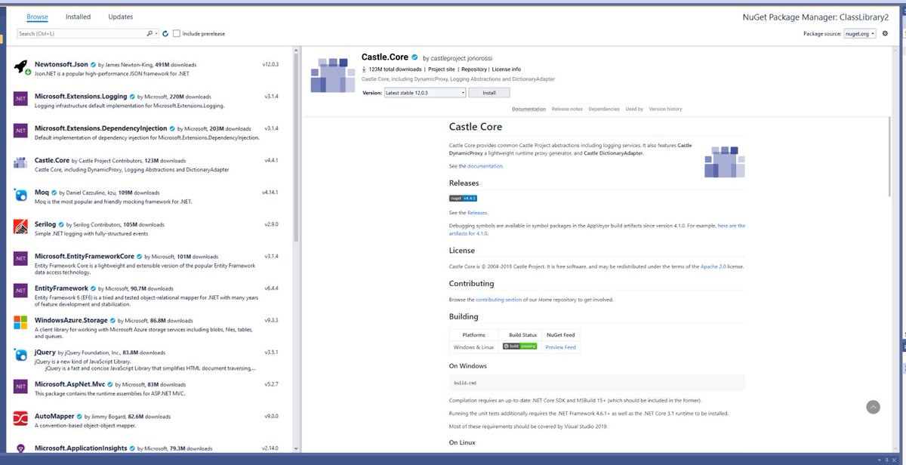Select the Newtonsoft.Json package name
The image size is (906, 465).
point(61,65)
